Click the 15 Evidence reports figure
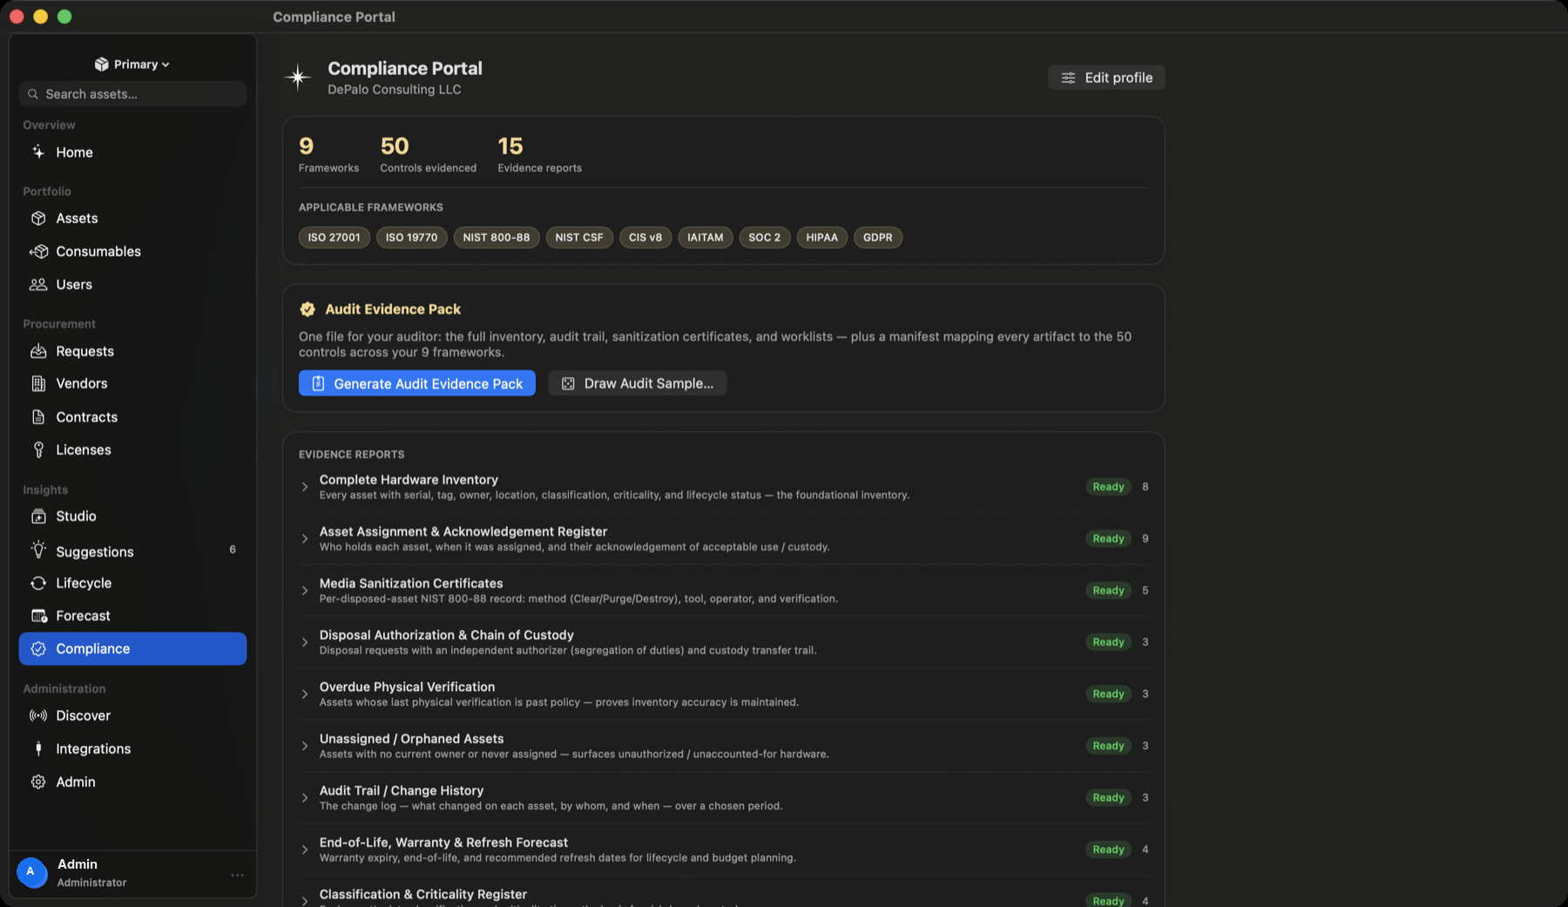This screenshot has width=1568, height=907. click(x=510, y=146)
